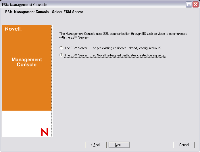
Task: Proceed with the Next button
Action: pyautogui.click(x=119, y=145)
